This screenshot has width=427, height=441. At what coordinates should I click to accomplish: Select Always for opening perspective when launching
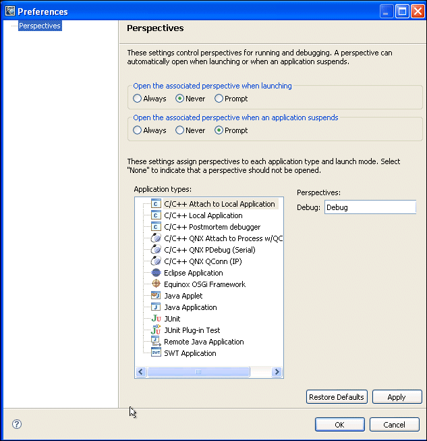click(x=138, y=99)
